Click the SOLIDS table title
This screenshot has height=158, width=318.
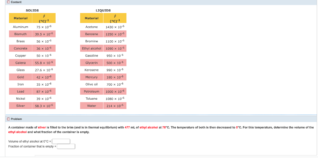(x=32, y=10)
